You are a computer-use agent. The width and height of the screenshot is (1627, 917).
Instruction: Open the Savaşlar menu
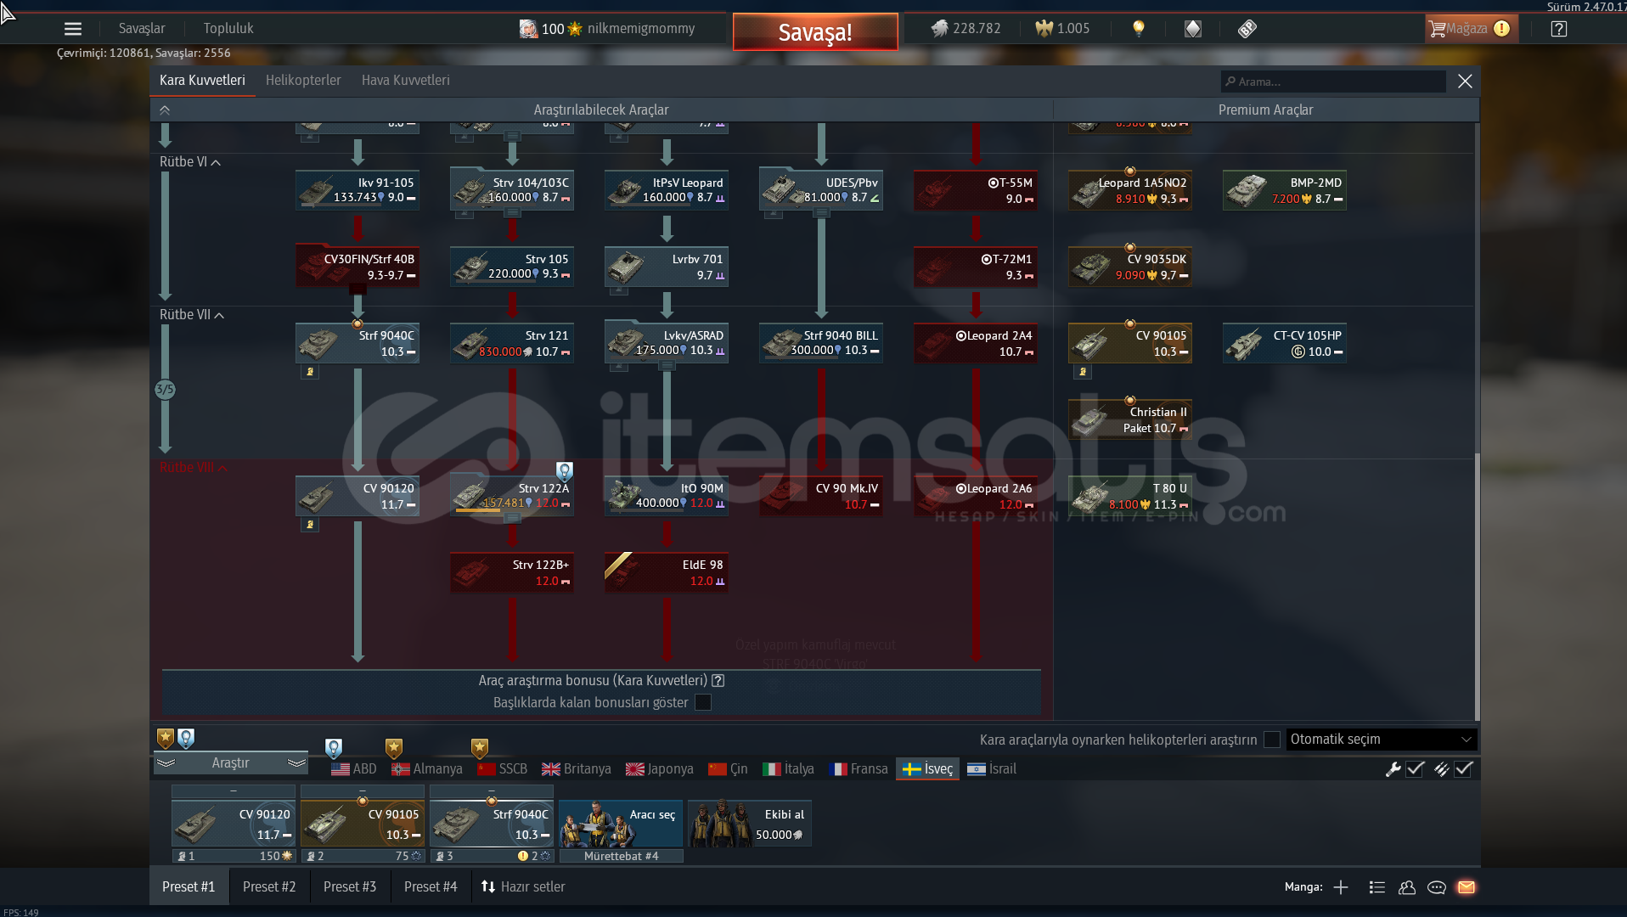(142, 29)
